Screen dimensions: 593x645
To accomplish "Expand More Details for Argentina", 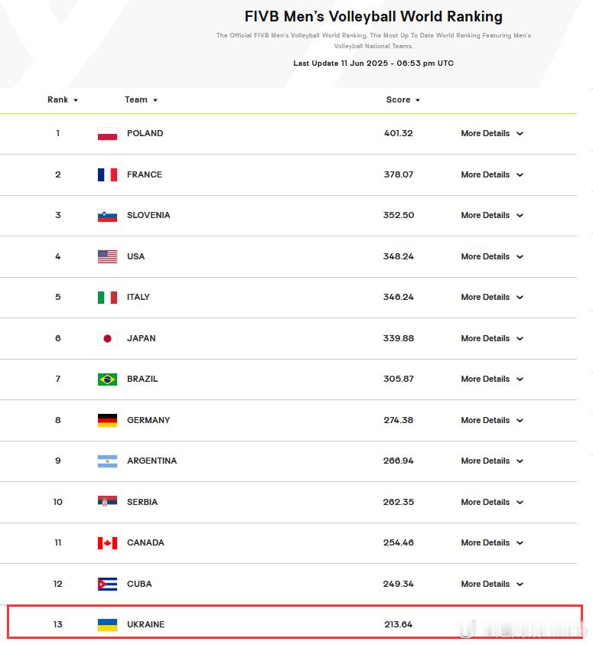I will (x=492, y=461).
